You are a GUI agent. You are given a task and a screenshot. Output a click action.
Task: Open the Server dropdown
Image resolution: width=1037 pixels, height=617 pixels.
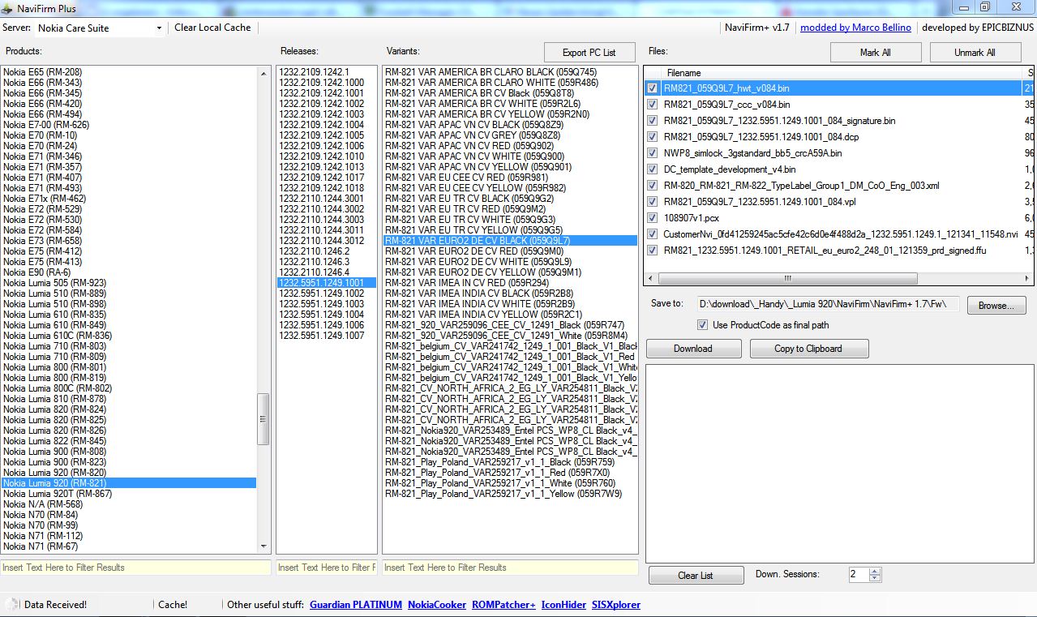tap(101, 28)
